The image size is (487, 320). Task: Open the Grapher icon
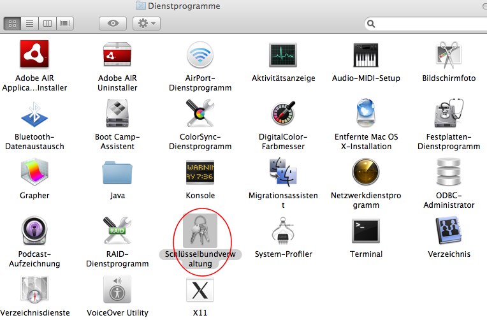click(x=34, y=172)
